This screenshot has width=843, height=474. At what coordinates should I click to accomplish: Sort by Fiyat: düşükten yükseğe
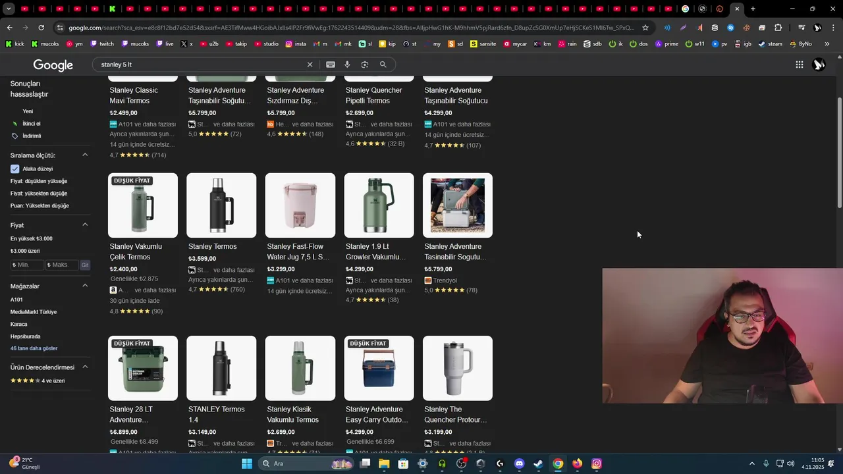point(39,181)
